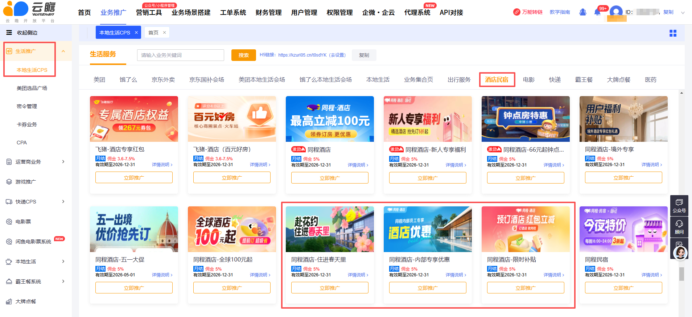692x317 pixels.
Task: Click the orange 搜索 button
Action: tap(243, 55)
